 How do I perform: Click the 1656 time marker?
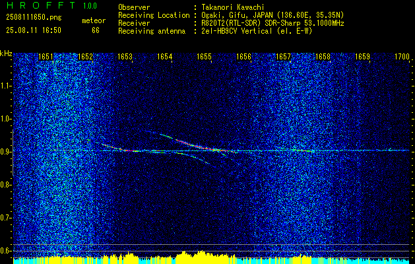click(243, 56)
